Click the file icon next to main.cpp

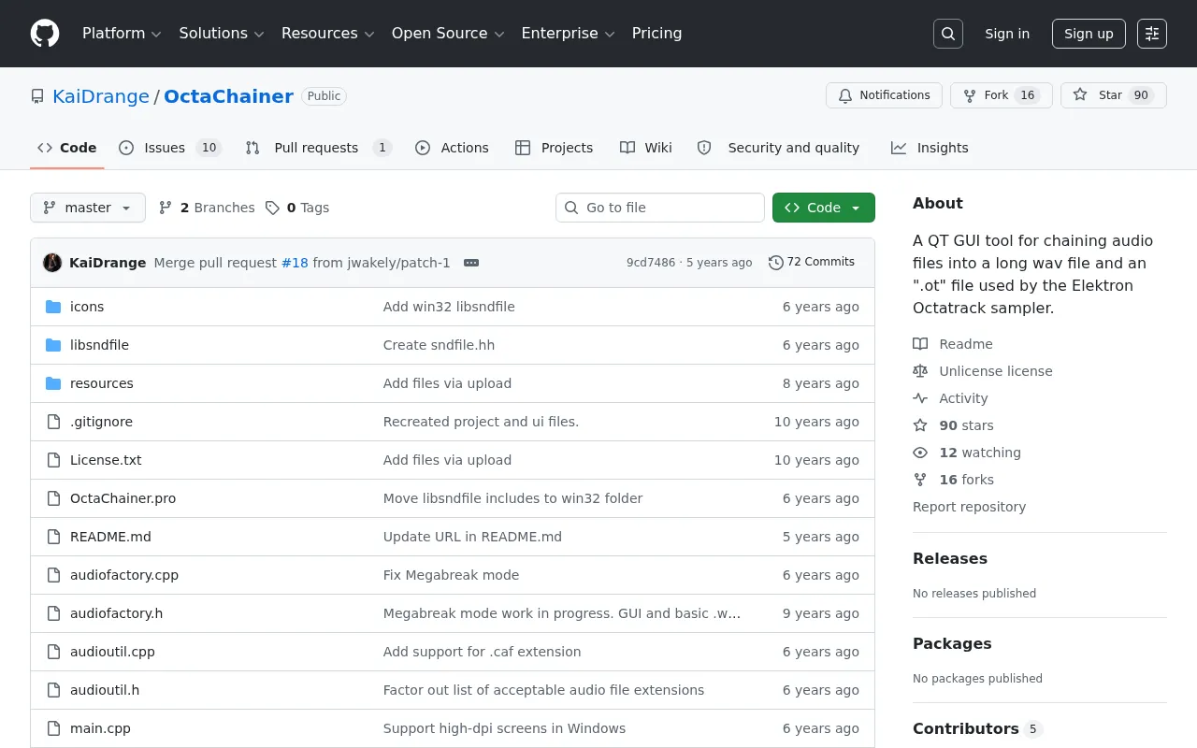click(x=53, y=728)
